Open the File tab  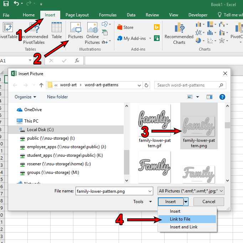[x=6, y=15]
